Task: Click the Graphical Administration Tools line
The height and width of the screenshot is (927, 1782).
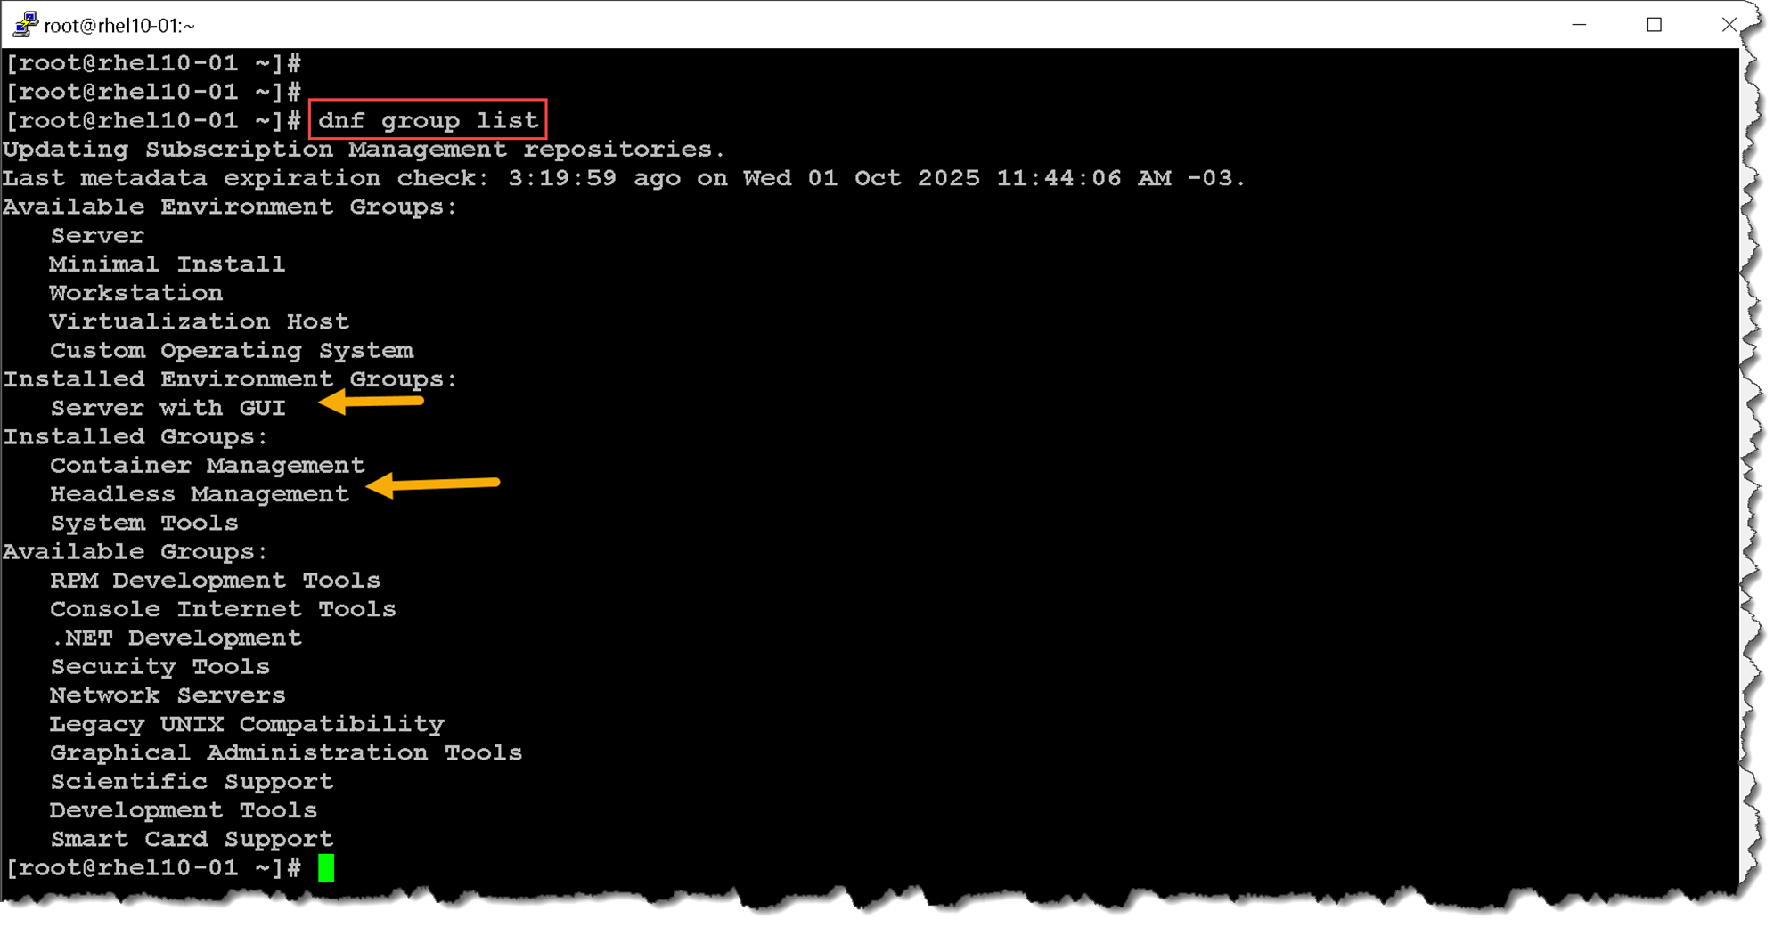Action: [286, 753]
